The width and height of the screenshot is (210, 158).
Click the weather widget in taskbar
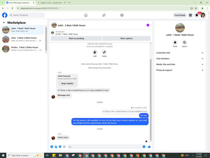click(185, 155)
